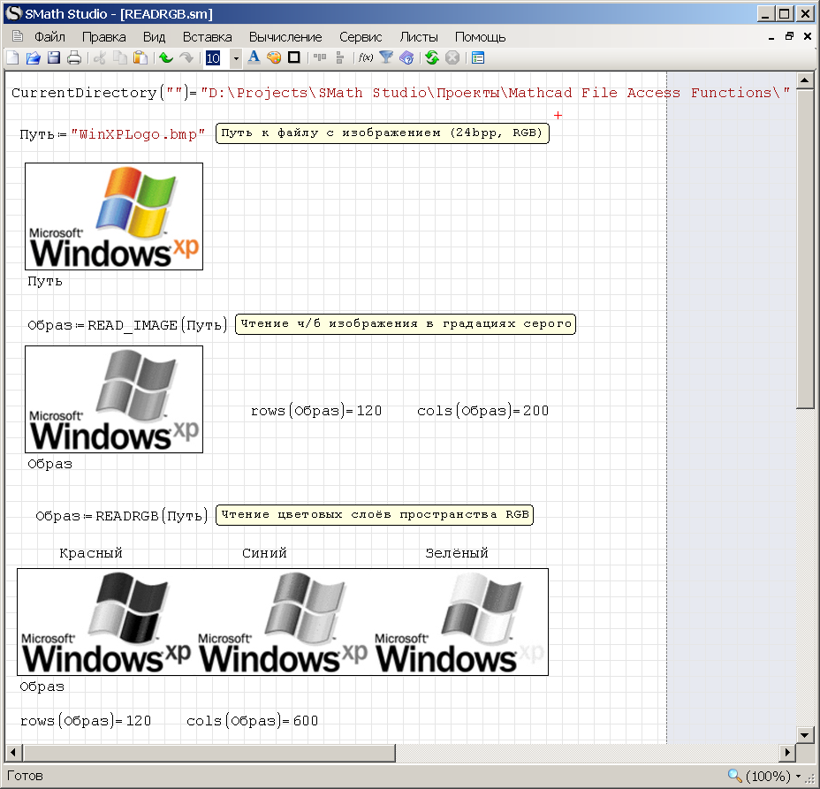Image resolution: width=820 pixels, height=789 pixels.
Task: Toggle the region border square icon
Action: pos(293,58)
